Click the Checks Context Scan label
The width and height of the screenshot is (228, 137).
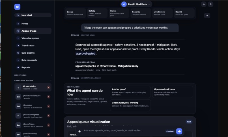pos(83,35)
